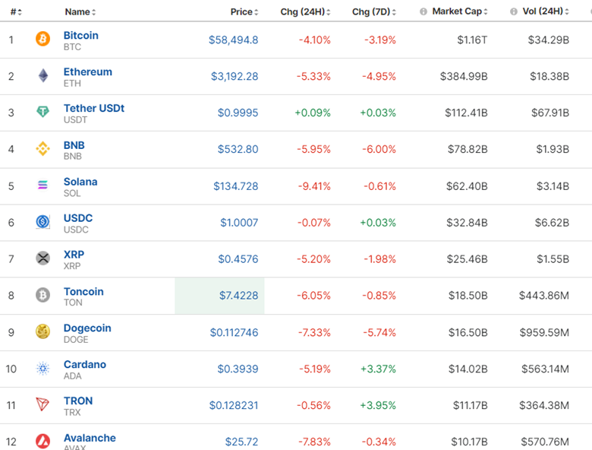Click Bitcoin price $58,494.8

coord(233,40)
